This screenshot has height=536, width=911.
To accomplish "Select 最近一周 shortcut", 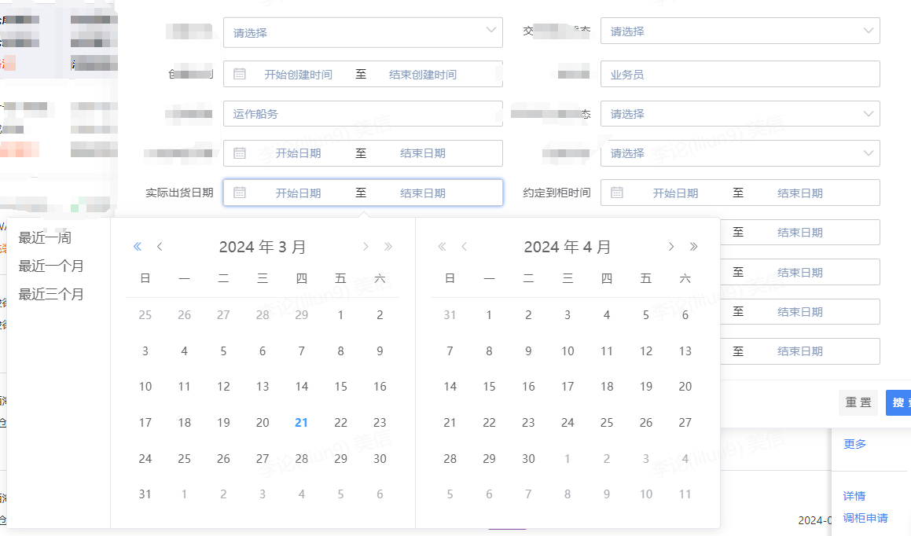I will [x=45, y=237].
